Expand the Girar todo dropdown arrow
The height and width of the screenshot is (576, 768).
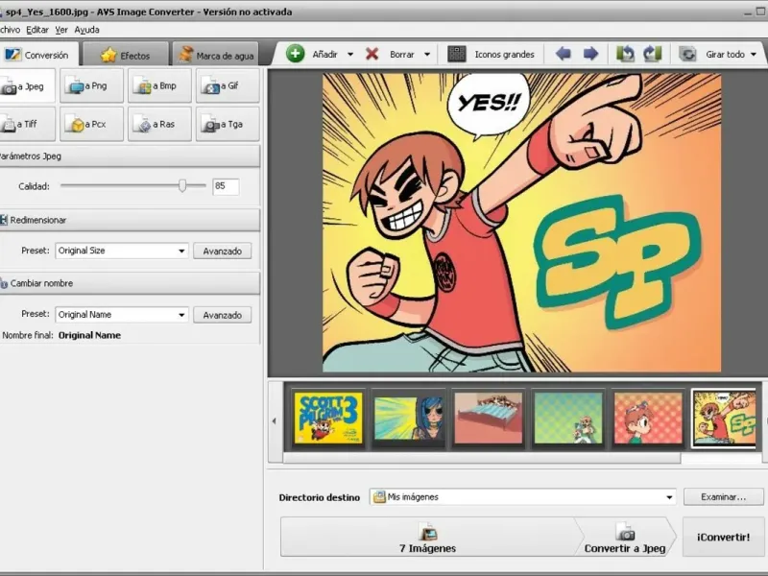coord(754,55)
